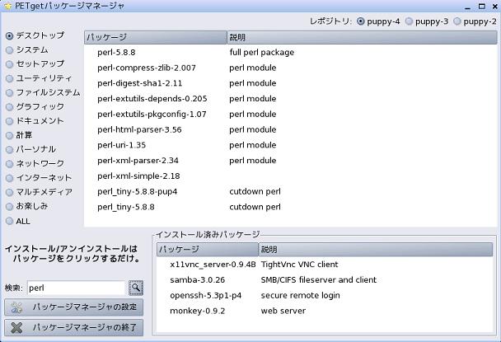Image resolution: width=501 pixels, height=342 pixels.
Task: Select the お楽しみ category
Action: pyautogui.click(x=27, y=206)
